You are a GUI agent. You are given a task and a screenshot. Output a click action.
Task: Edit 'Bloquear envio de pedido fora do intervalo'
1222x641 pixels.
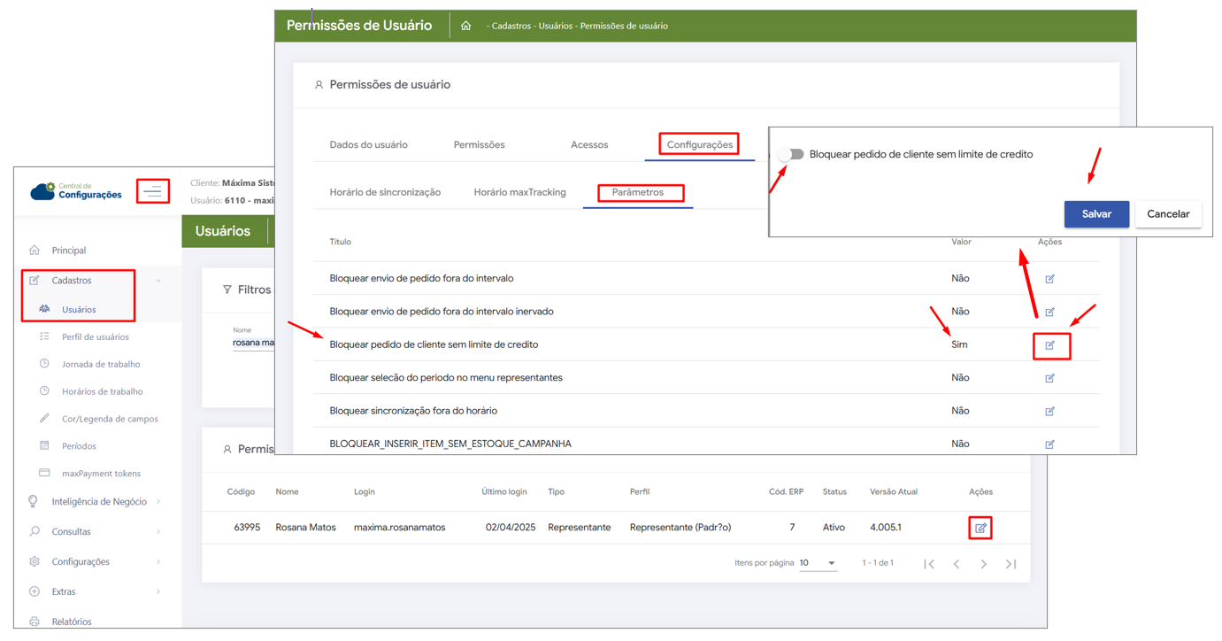[x=1049, y=279]
